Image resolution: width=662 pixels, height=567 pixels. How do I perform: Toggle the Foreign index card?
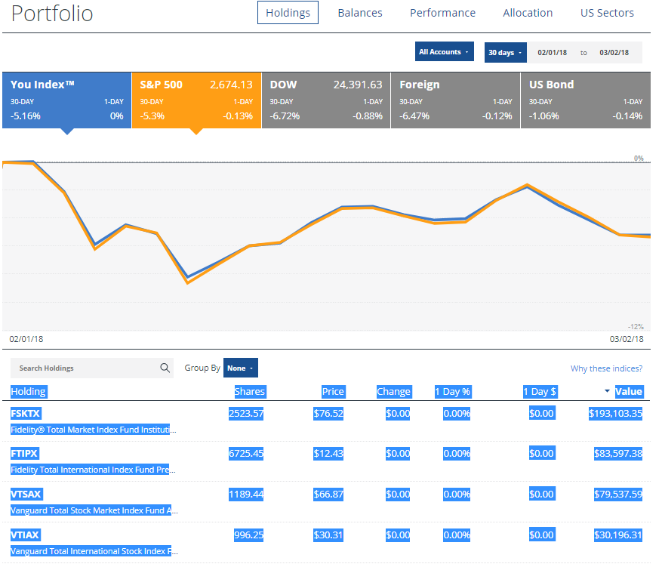455,100
